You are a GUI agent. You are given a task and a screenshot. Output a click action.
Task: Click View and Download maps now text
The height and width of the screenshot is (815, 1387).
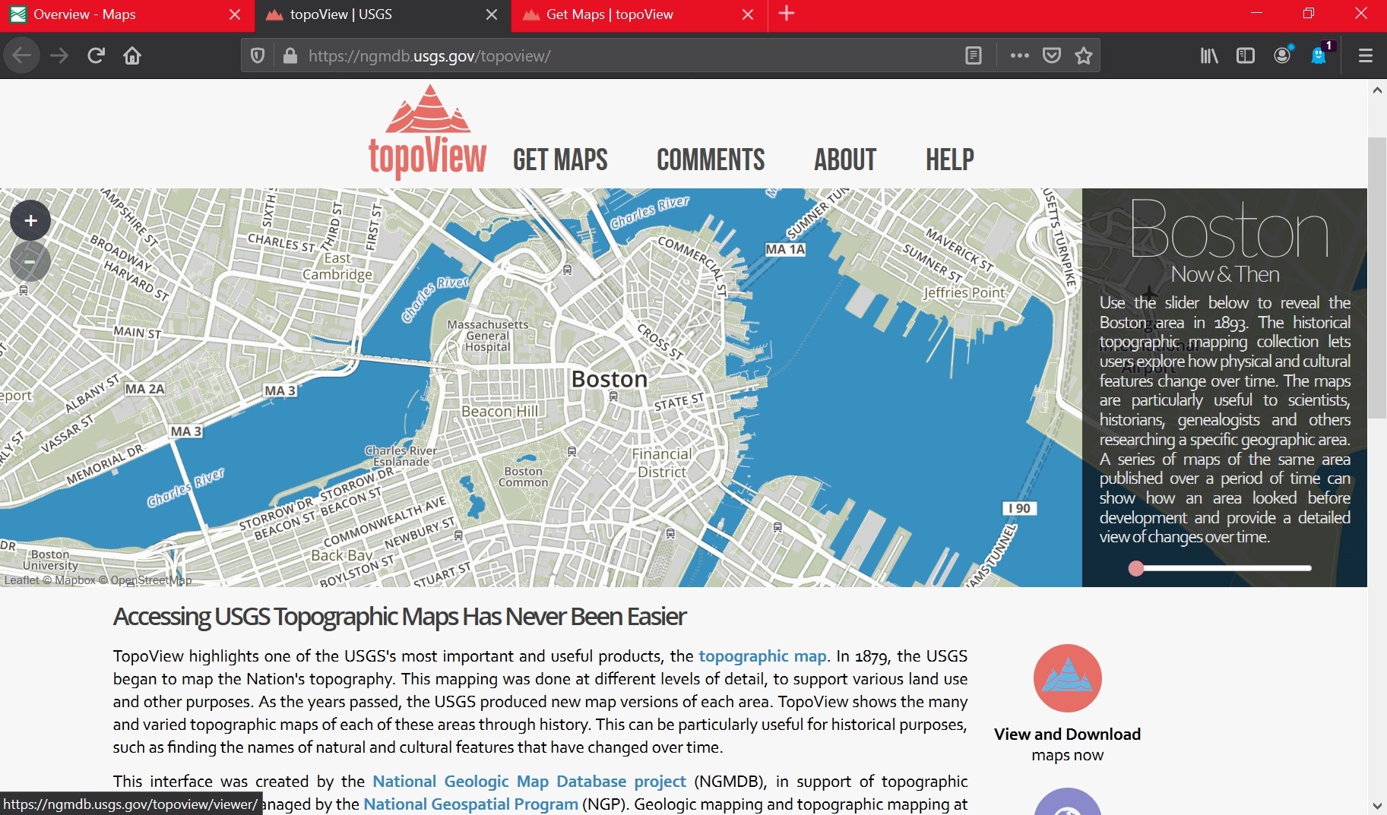(x=1067, y=744)
